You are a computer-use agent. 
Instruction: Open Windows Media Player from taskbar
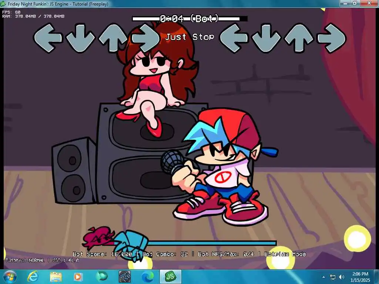tap(78, 277)
